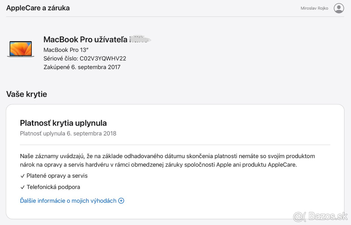Click the plus icon next to benefits link

(121, 201)
